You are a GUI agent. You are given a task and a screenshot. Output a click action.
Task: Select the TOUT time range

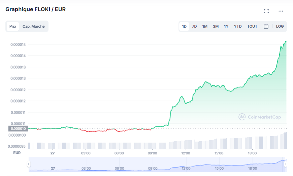coord(252,26)
